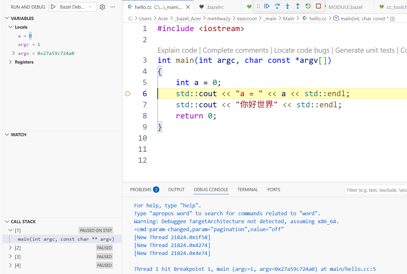Step into in the debug toolbar

(287, 6)
